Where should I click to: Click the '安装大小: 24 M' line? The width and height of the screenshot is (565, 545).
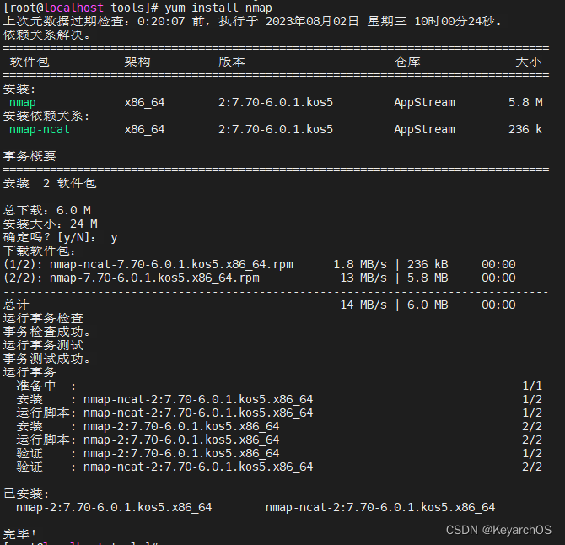[51, 224]
